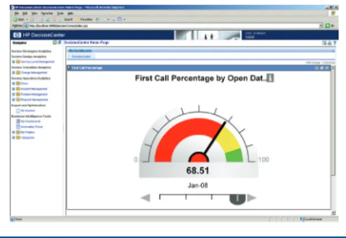Open the Incident Management link
The width and height of the screenshot is (346, 238).
pos(34,89)
